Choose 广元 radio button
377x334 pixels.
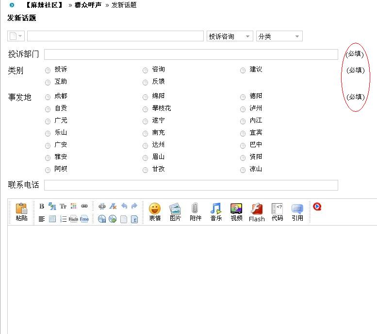click(48, 121)
